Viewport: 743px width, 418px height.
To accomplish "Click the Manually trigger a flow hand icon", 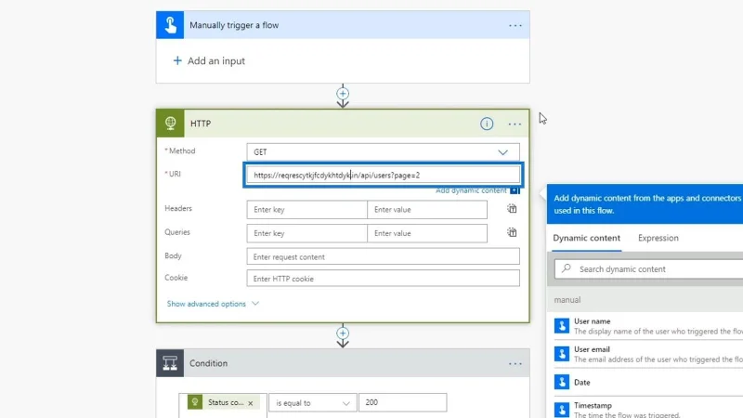I will (x=170, y=25).
